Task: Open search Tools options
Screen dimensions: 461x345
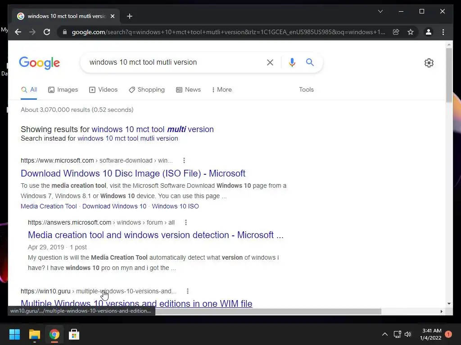Action: pos(306,90)
